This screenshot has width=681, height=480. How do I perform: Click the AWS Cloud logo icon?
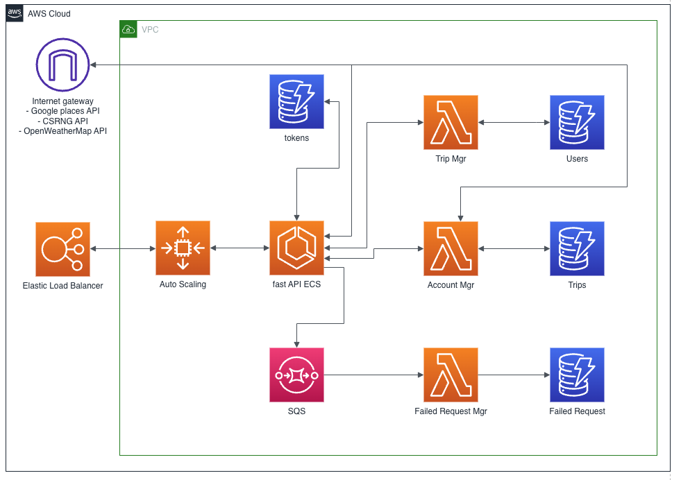pos(15,13)
